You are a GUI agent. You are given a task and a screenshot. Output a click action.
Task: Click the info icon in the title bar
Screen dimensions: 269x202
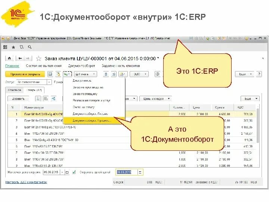247,39
